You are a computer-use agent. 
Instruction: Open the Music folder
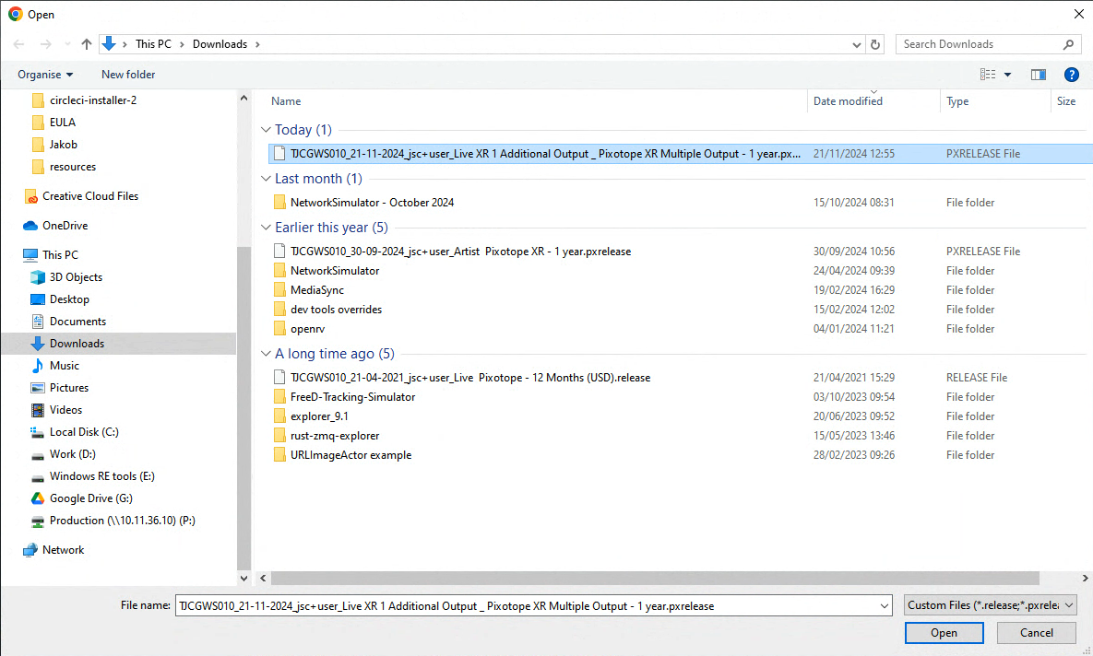click(x=65, y=366)
